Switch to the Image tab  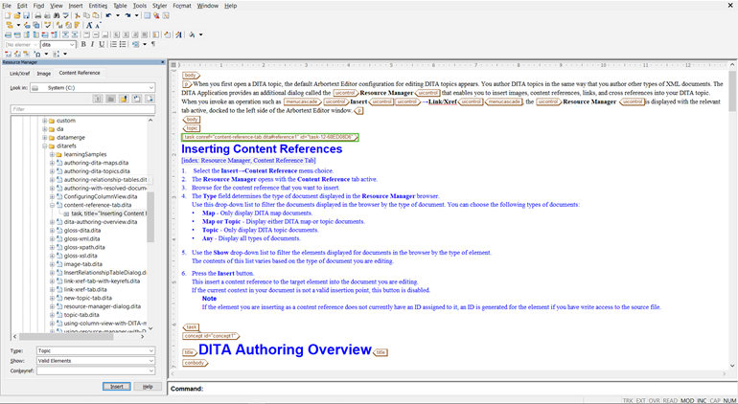(44, 74)
